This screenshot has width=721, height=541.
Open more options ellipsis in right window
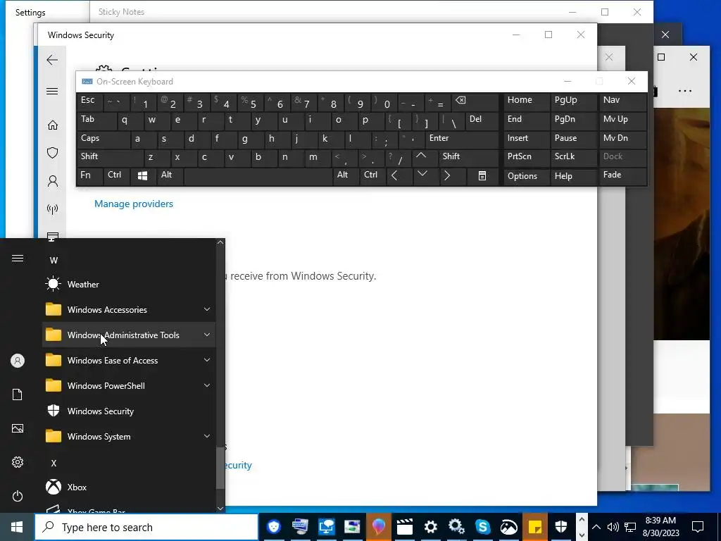685,91
